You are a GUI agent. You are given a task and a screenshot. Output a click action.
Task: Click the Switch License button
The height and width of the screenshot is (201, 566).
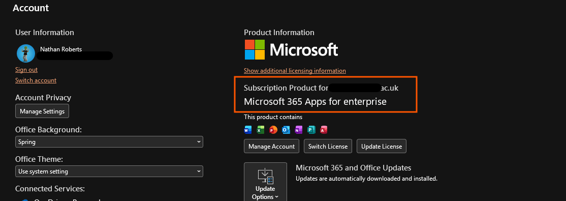(x=328, y=147)
